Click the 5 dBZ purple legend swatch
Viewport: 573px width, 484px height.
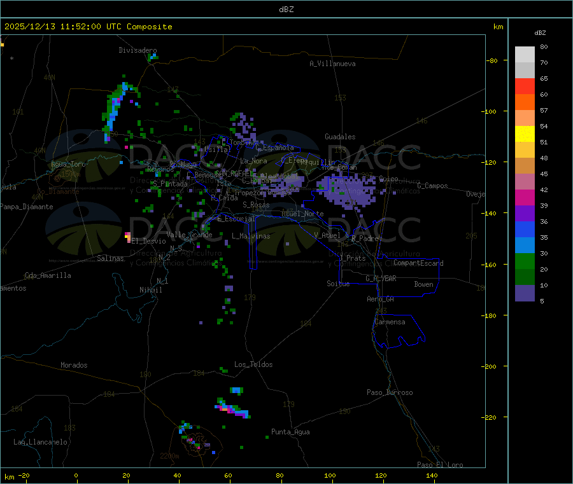click(x=525, y=293)
